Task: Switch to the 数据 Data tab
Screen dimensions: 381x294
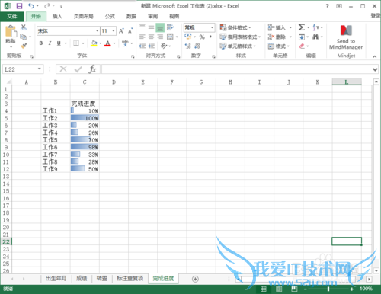Action: point(131,17)
